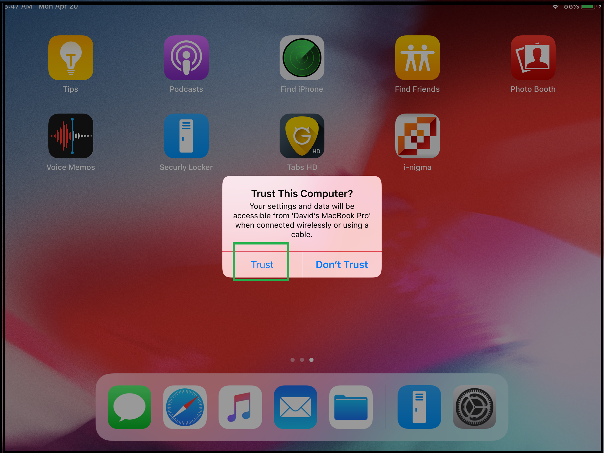604x453 pixels.
Task: Tap Trust to allow computer access
Action: (x=262, y=264)
